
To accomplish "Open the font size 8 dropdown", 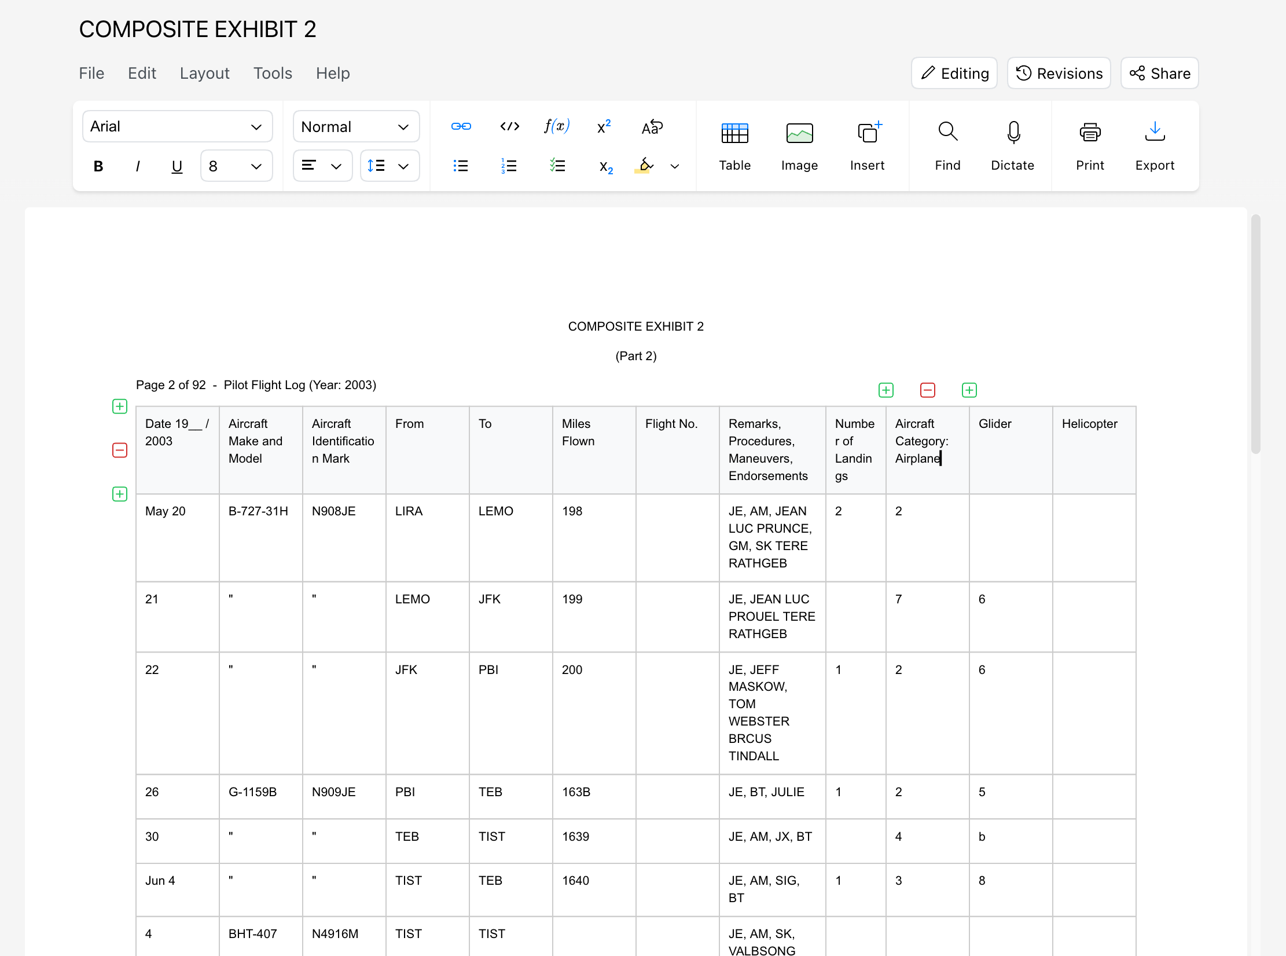I will click(x=236, y=166).
